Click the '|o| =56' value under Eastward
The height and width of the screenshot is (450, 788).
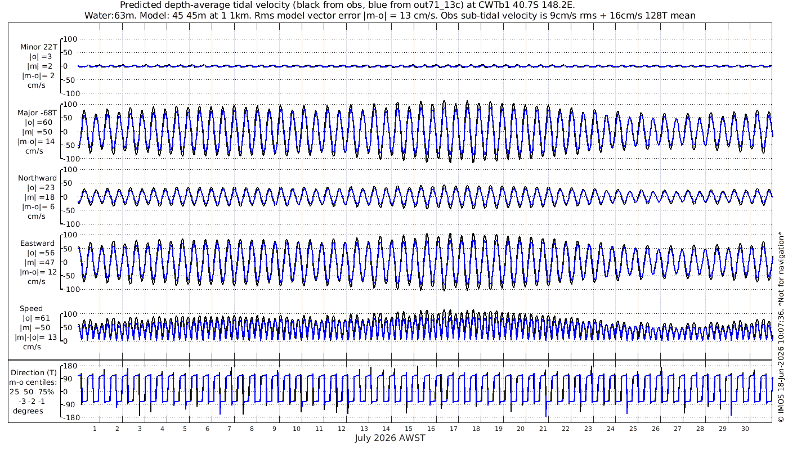(x=37, y=253)
